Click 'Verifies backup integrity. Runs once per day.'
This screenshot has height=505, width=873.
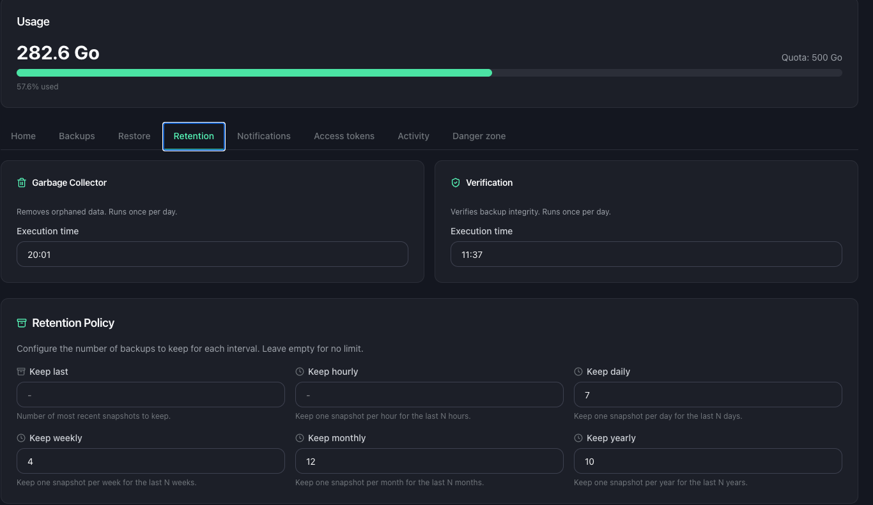tap(530, 211)
